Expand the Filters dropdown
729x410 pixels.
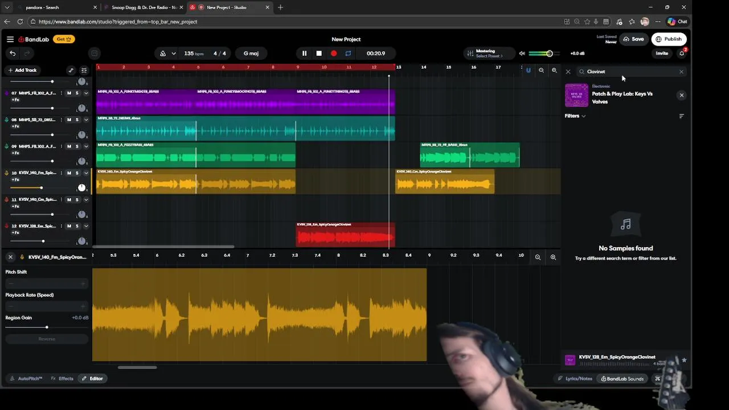point(575,116)
